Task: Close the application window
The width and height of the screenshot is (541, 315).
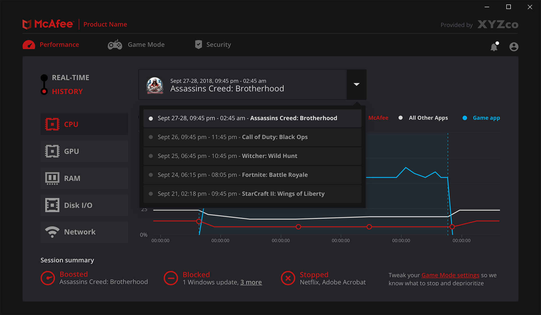Action: point(530,7)
